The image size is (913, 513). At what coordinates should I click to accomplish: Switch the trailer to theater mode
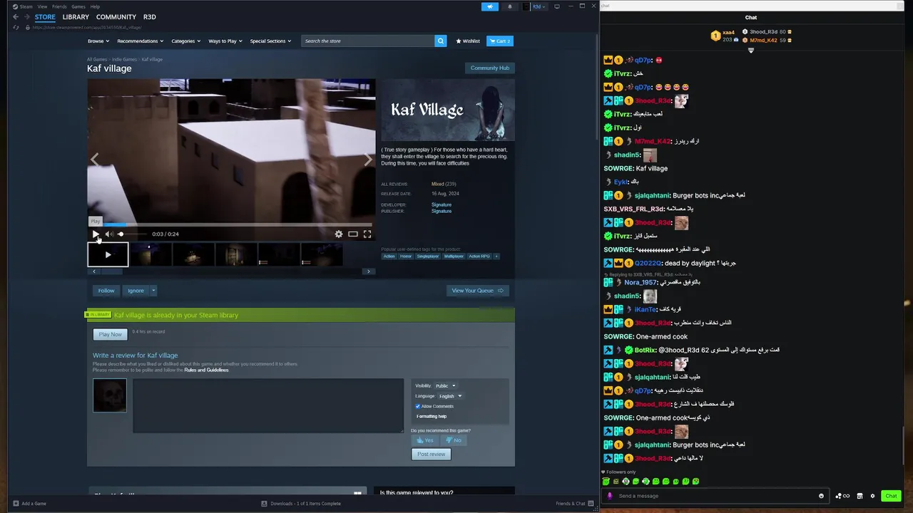point(353,234)
